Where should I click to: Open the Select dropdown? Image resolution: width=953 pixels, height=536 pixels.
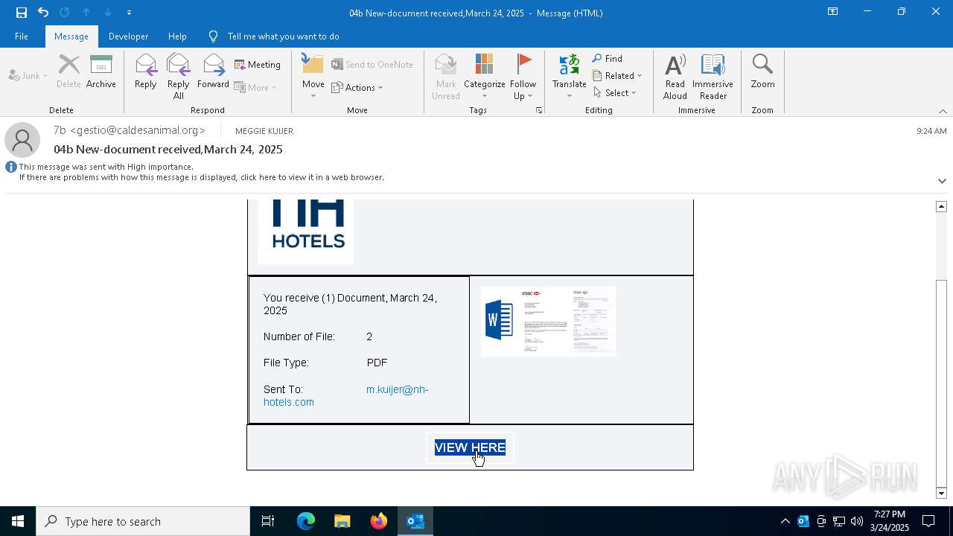click(615, 93)
